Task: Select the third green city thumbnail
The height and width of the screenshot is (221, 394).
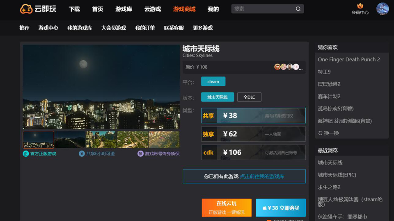Action: coord(101,140)
